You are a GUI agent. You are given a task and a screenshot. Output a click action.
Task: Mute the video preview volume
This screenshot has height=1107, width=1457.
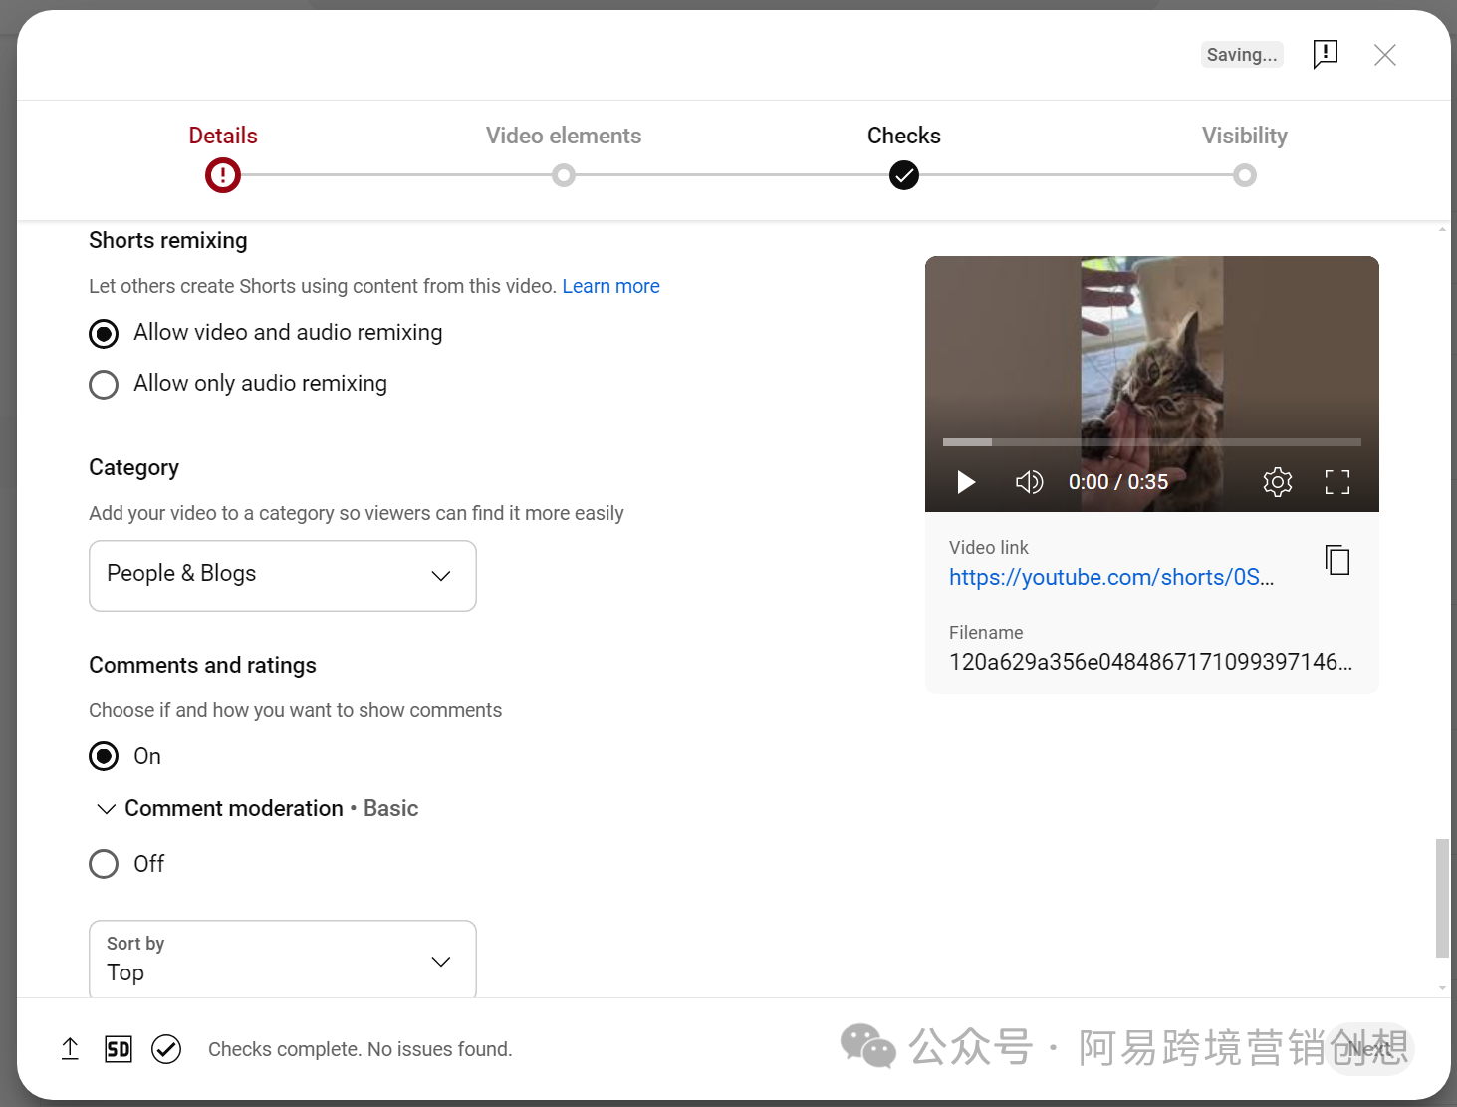pos(1029,482)
